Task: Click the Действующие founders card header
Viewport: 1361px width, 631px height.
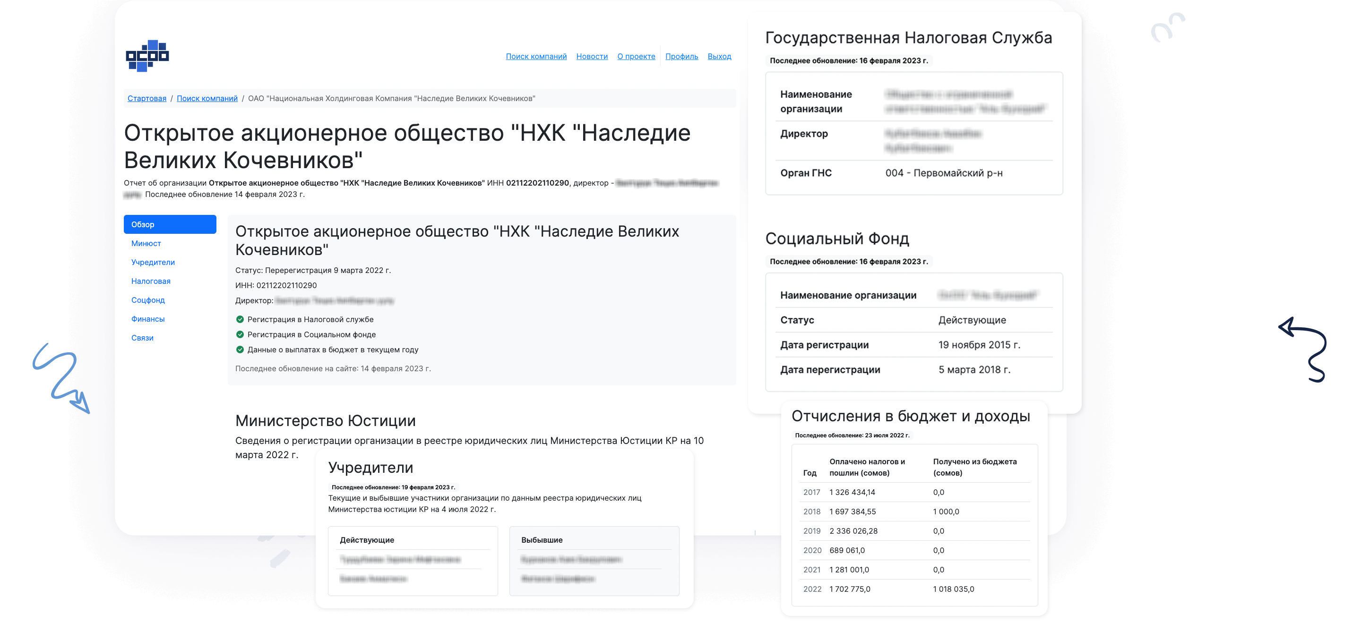Action: [367, 540]
